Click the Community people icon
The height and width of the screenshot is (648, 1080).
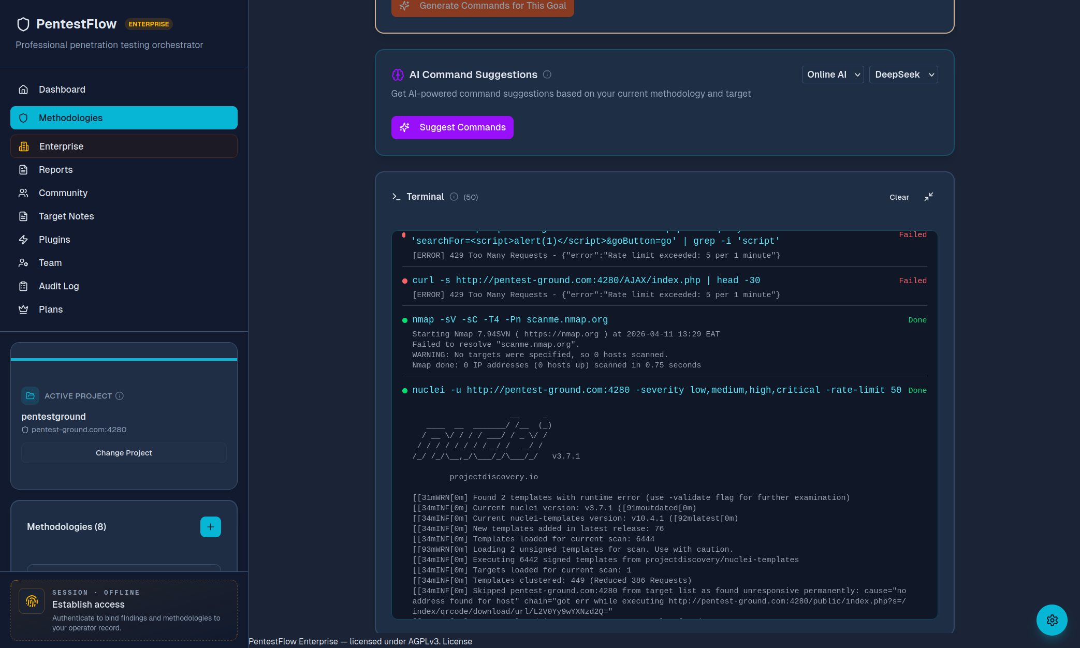click(x=23, y=193)
